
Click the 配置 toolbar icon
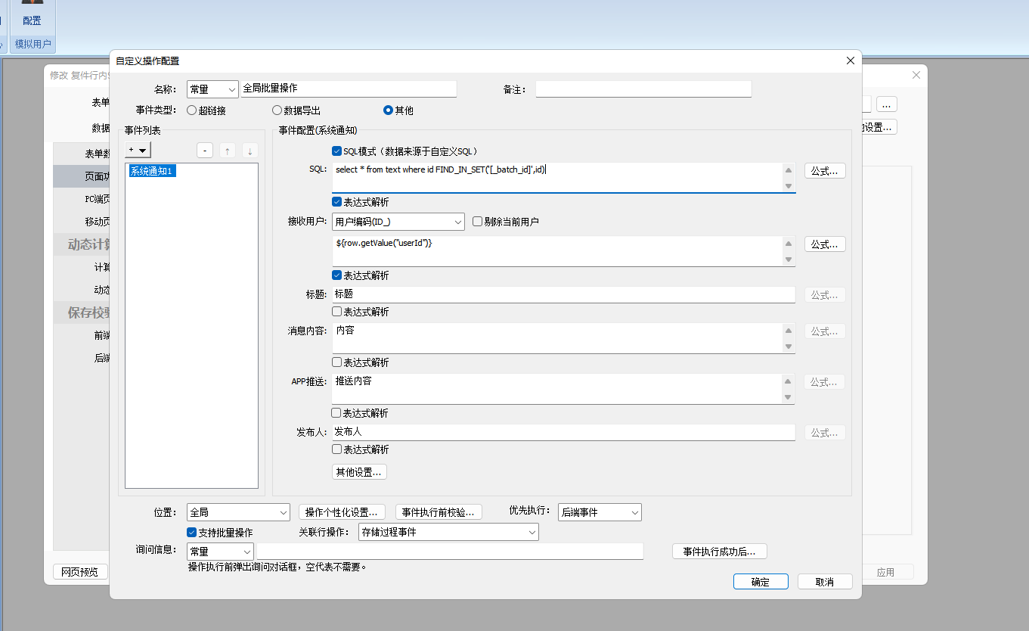(32, 15)
